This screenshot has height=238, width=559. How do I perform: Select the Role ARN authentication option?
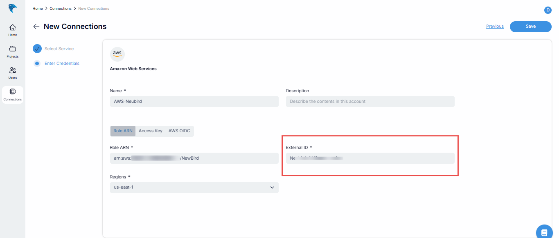(123, 131)
